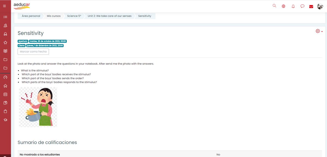Viewport: 327px width, 157px height.
Task: Open the list icon in the sidebar
Action: 5,17
